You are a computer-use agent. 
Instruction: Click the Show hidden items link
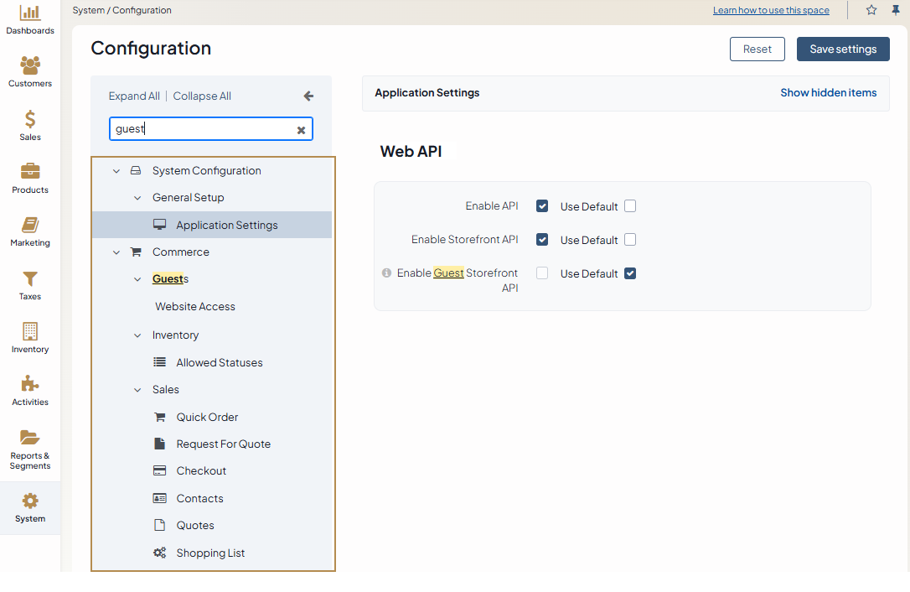(828, 93)
